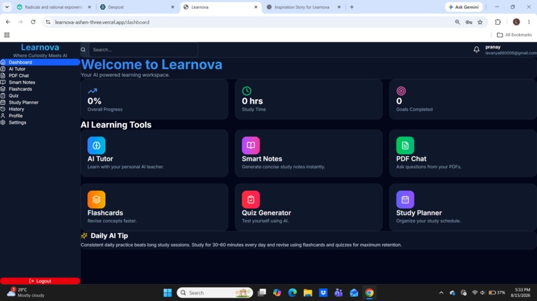Go back using the browser back arrow
Screen dimensions: 537x301
pyautogui.click(x=8, y=22)
